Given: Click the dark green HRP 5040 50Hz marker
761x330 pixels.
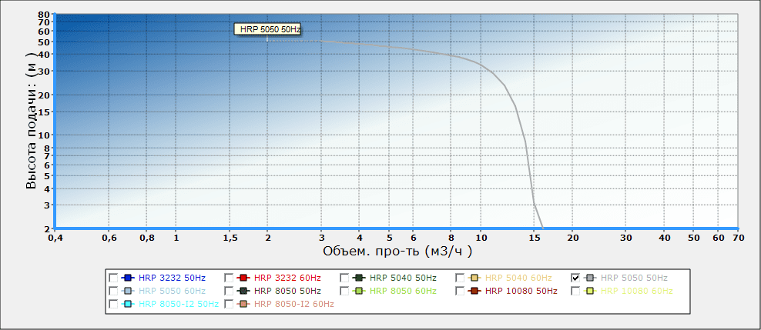Looking at the screenshot, I should [359, 278].
